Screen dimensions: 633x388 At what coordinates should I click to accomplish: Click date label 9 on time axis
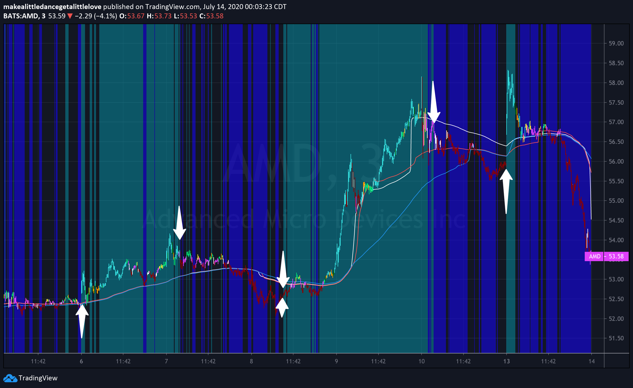point(337,361)
